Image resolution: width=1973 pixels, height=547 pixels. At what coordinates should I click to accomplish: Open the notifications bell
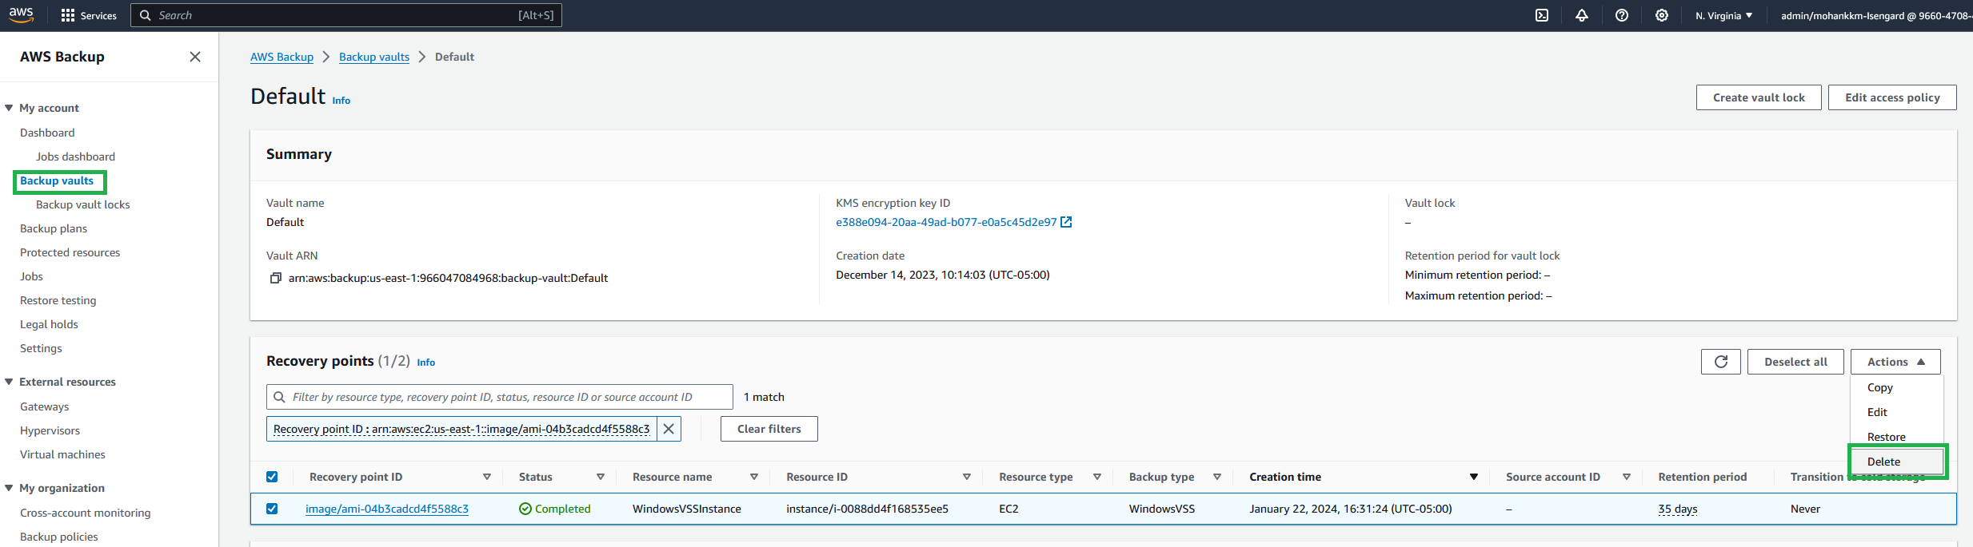coord(1582,15)
